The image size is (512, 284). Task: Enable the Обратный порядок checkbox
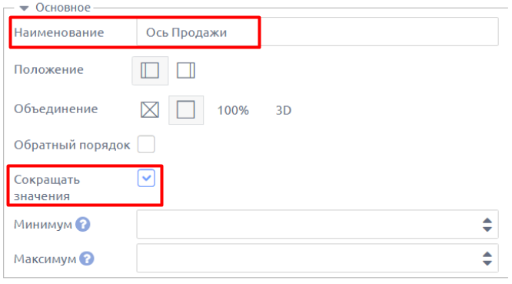[146, 145]
